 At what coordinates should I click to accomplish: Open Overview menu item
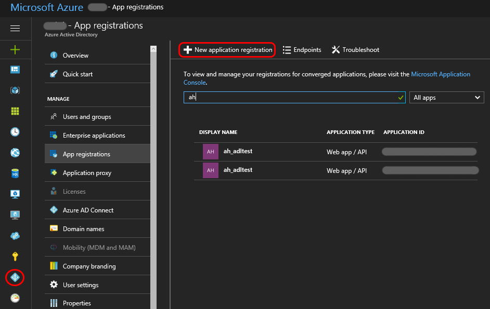[97, 55]
